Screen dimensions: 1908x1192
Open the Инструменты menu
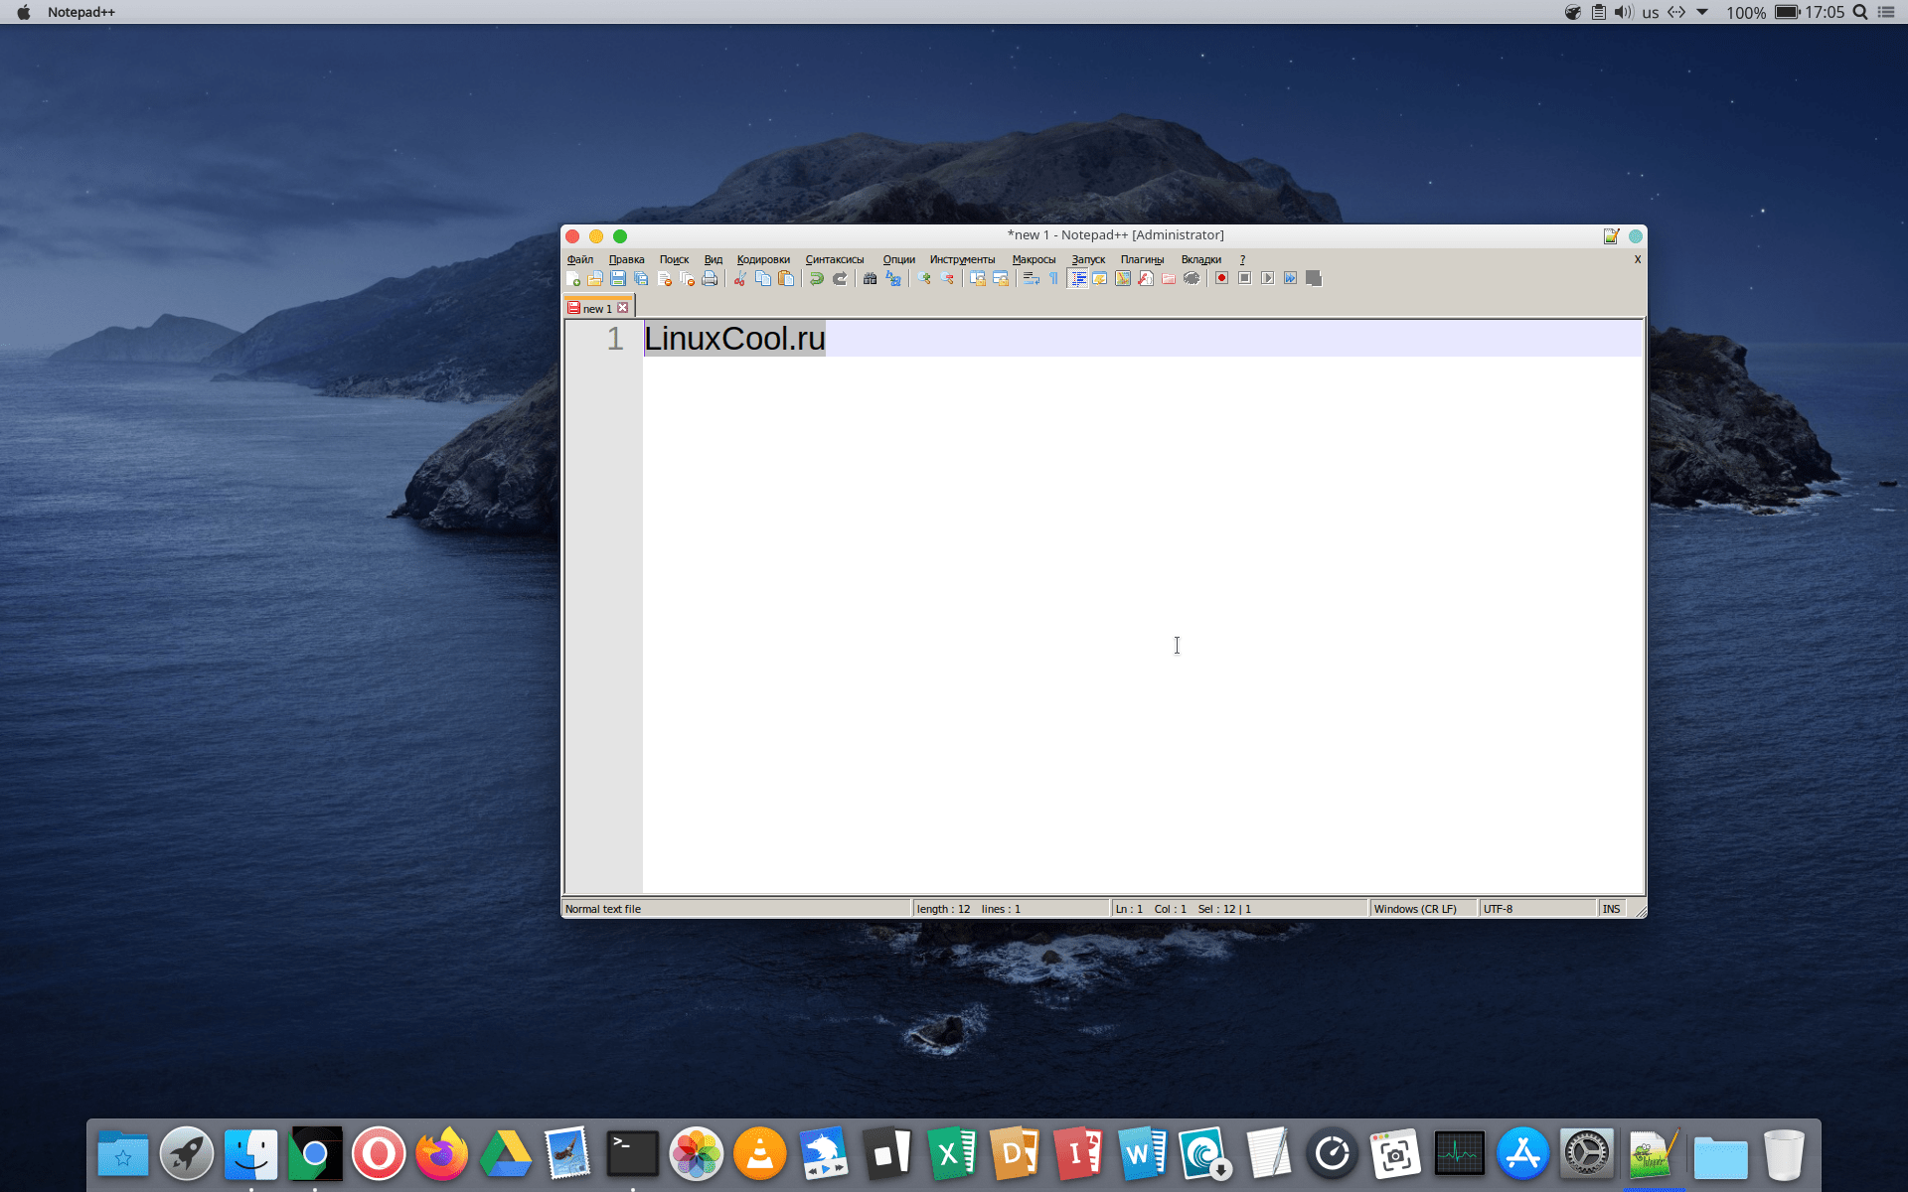coord(963,259)
